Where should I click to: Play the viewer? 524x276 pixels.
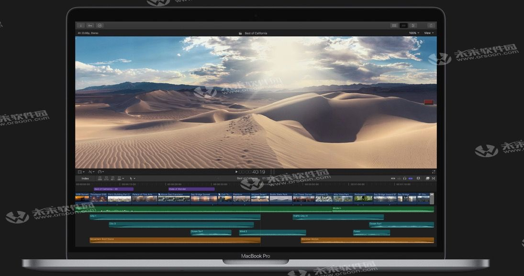click(236, 172)
